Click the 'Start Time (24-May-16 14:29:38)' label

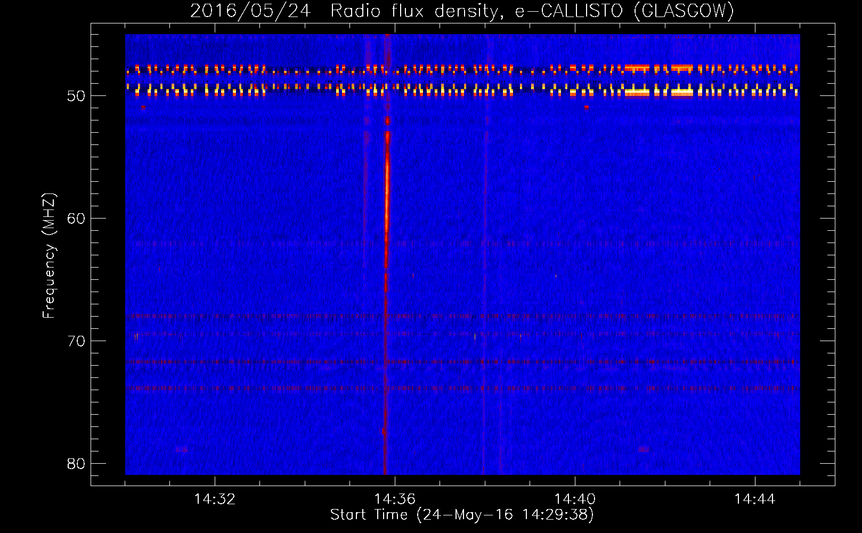462,515
